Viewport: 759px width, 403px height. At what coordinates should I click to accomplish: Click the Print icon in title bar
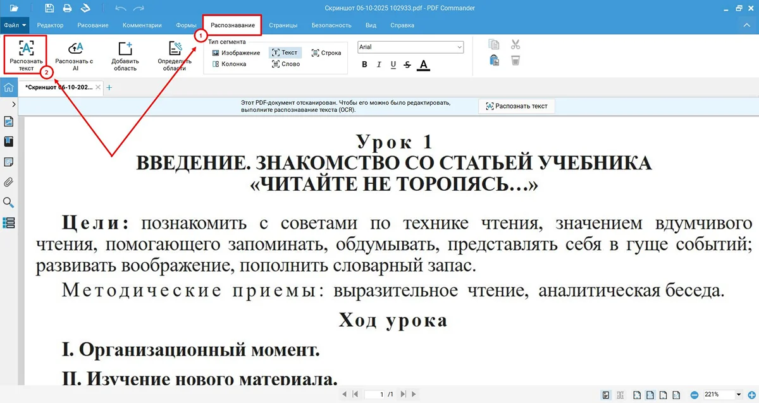coord(67,8)
